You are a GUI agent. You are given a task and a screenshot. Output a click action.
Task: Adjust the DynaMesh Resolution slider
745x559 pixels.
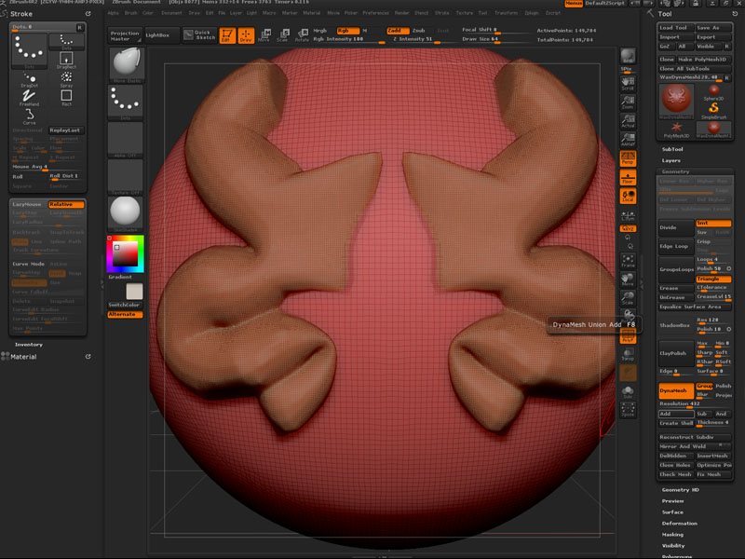tap(695, 403)
